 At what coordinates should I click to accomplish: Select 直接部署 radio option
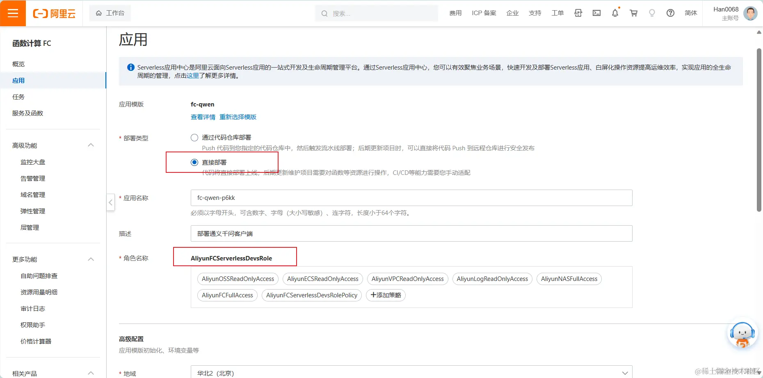pos(194,162)
